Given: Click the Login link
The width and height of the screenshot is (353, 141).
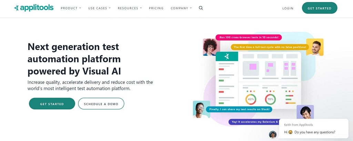Looking at the screenshot, I should (x=288, y=8).
